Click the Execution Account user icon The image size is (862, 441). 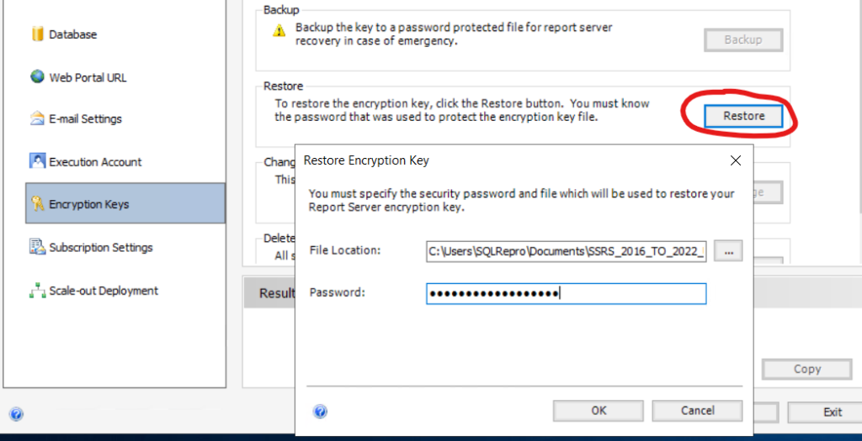(37, 161)
